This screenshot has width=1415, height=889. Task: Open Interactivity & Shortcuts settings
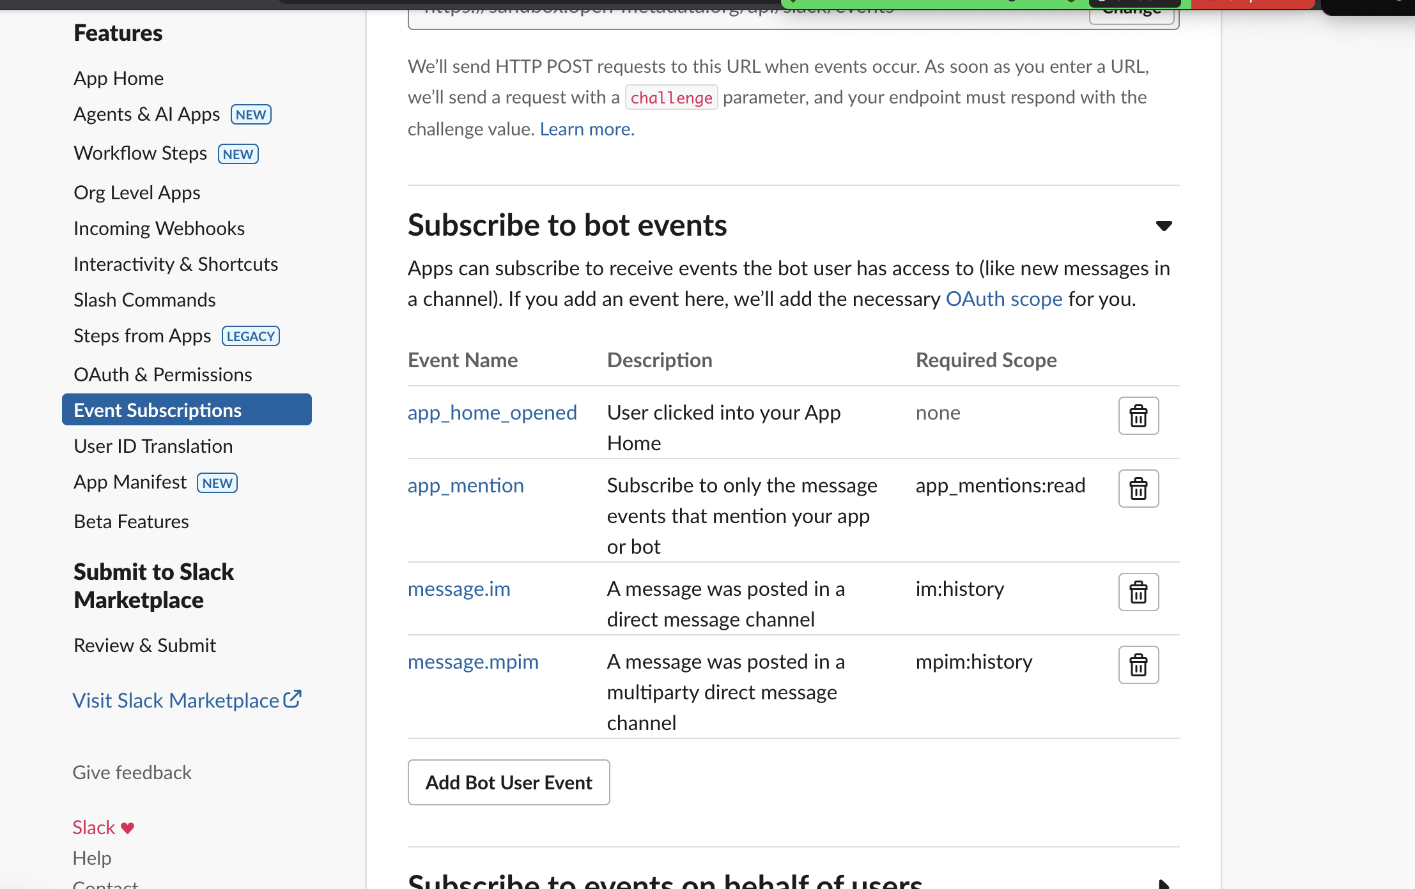[x=176, y=264]
